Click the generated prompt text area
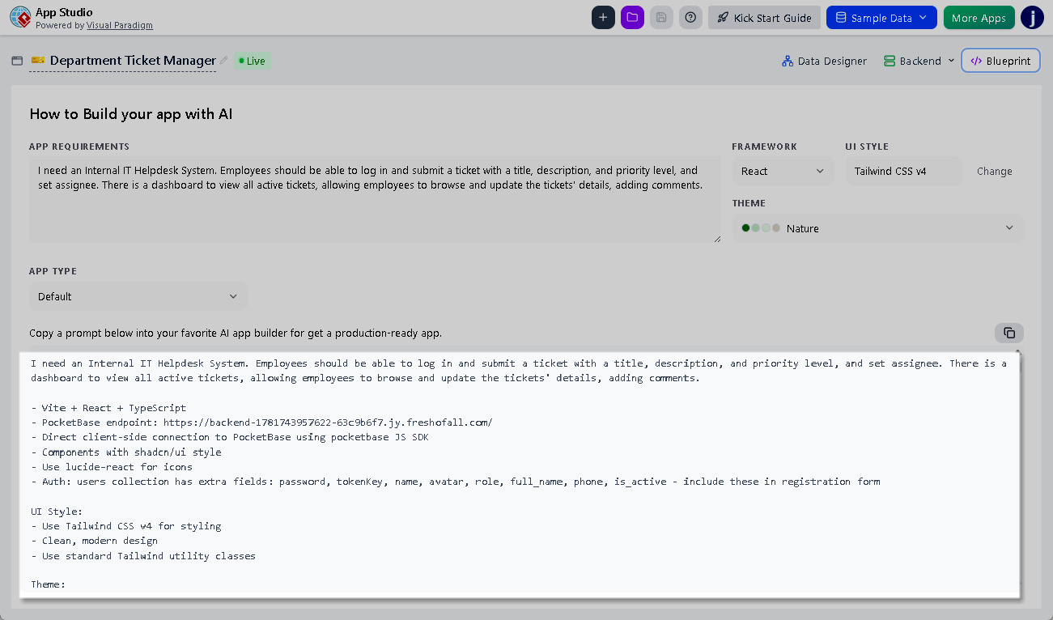1053x620 pixels. coord(519,473)
